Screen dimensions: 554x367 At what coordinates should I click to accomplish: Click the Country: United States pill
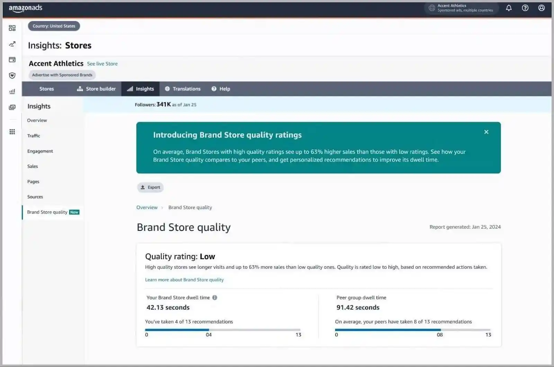point(54,26)
